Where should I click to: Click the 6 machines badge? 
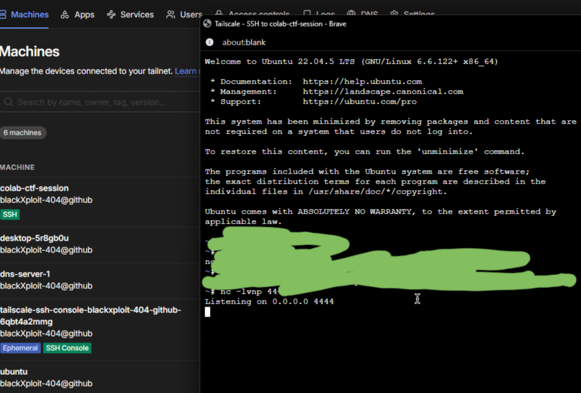pyautogui.click(x=22, y=133)
